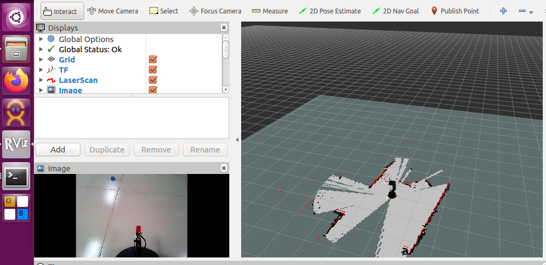Pick the Measure ruler tool
Screen dimensions: 546x265
click(270, 11)
